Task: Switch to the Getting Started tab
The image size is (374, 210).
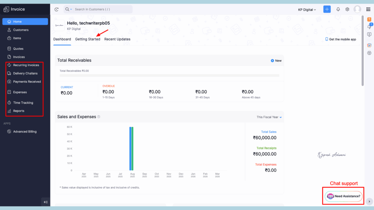Action: coord(88,39)
